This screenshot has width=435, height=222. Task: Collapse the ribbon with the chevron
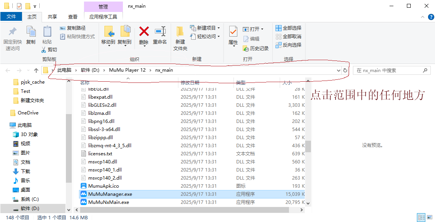pos(422,17)
